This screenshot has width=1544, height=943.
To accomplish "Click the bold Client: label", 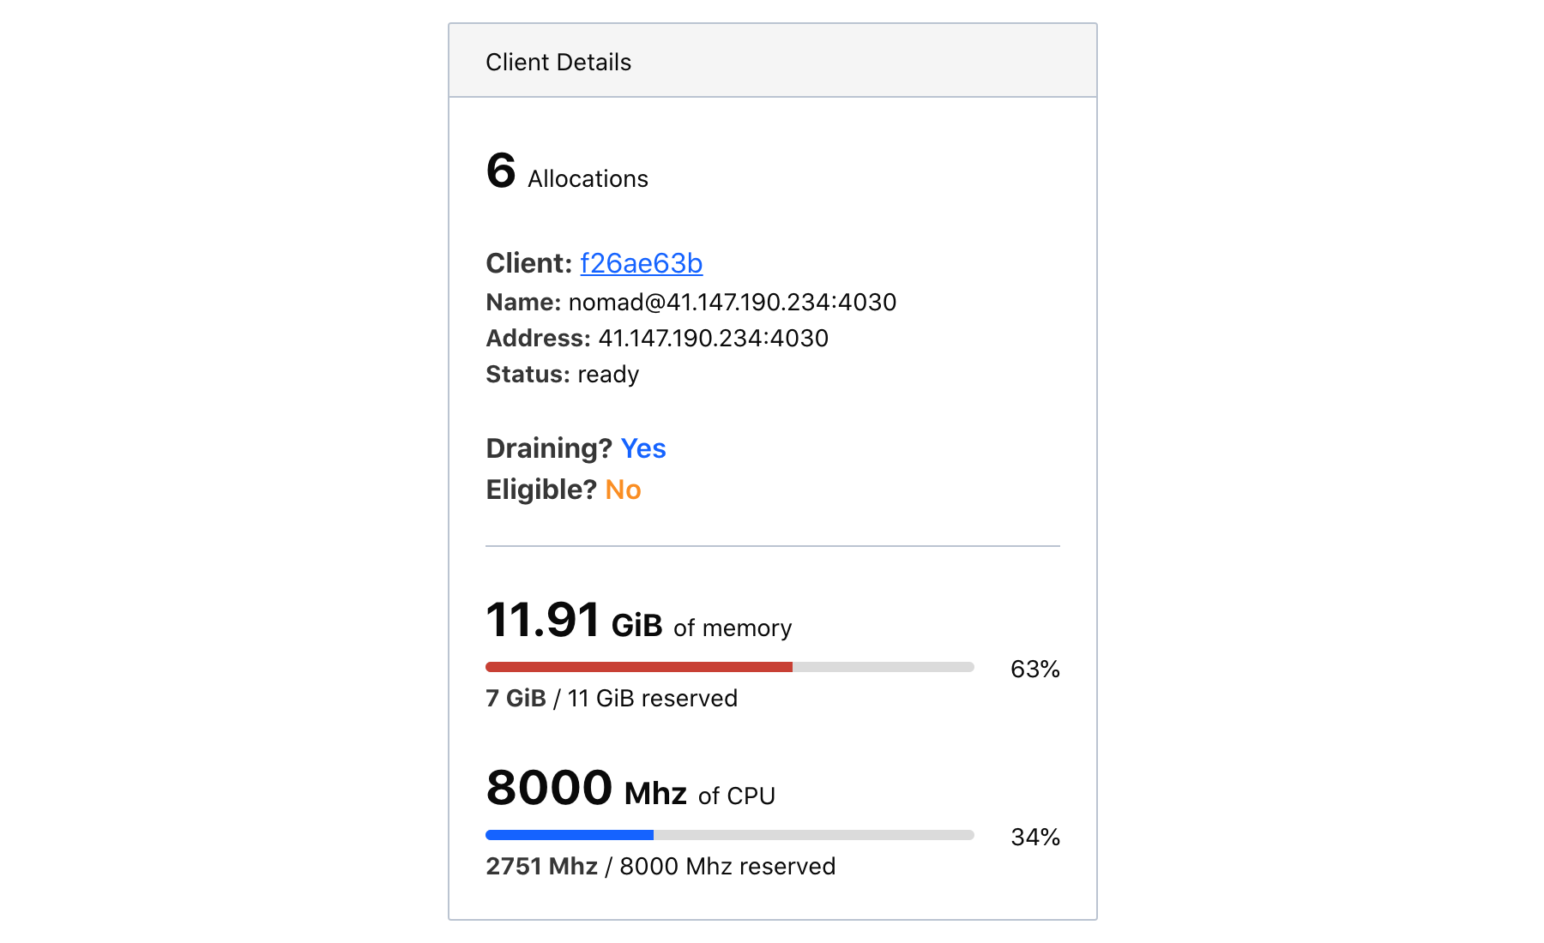I will coord(528,263).
